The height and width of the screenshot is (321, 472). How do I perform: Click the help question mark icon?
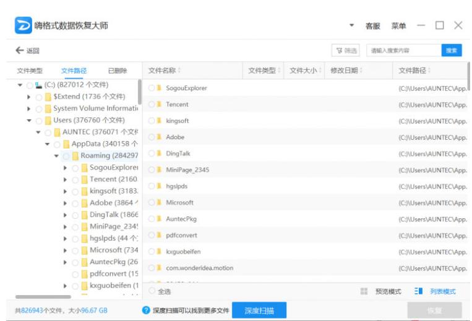pos(146,310)
